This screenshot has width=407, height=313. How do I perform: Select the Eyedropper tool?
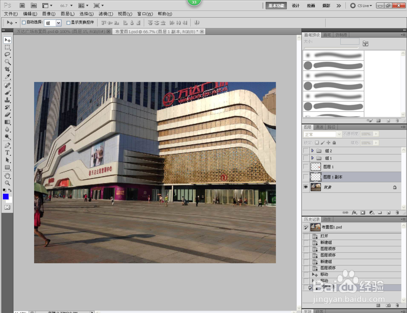tap(7, 77)
